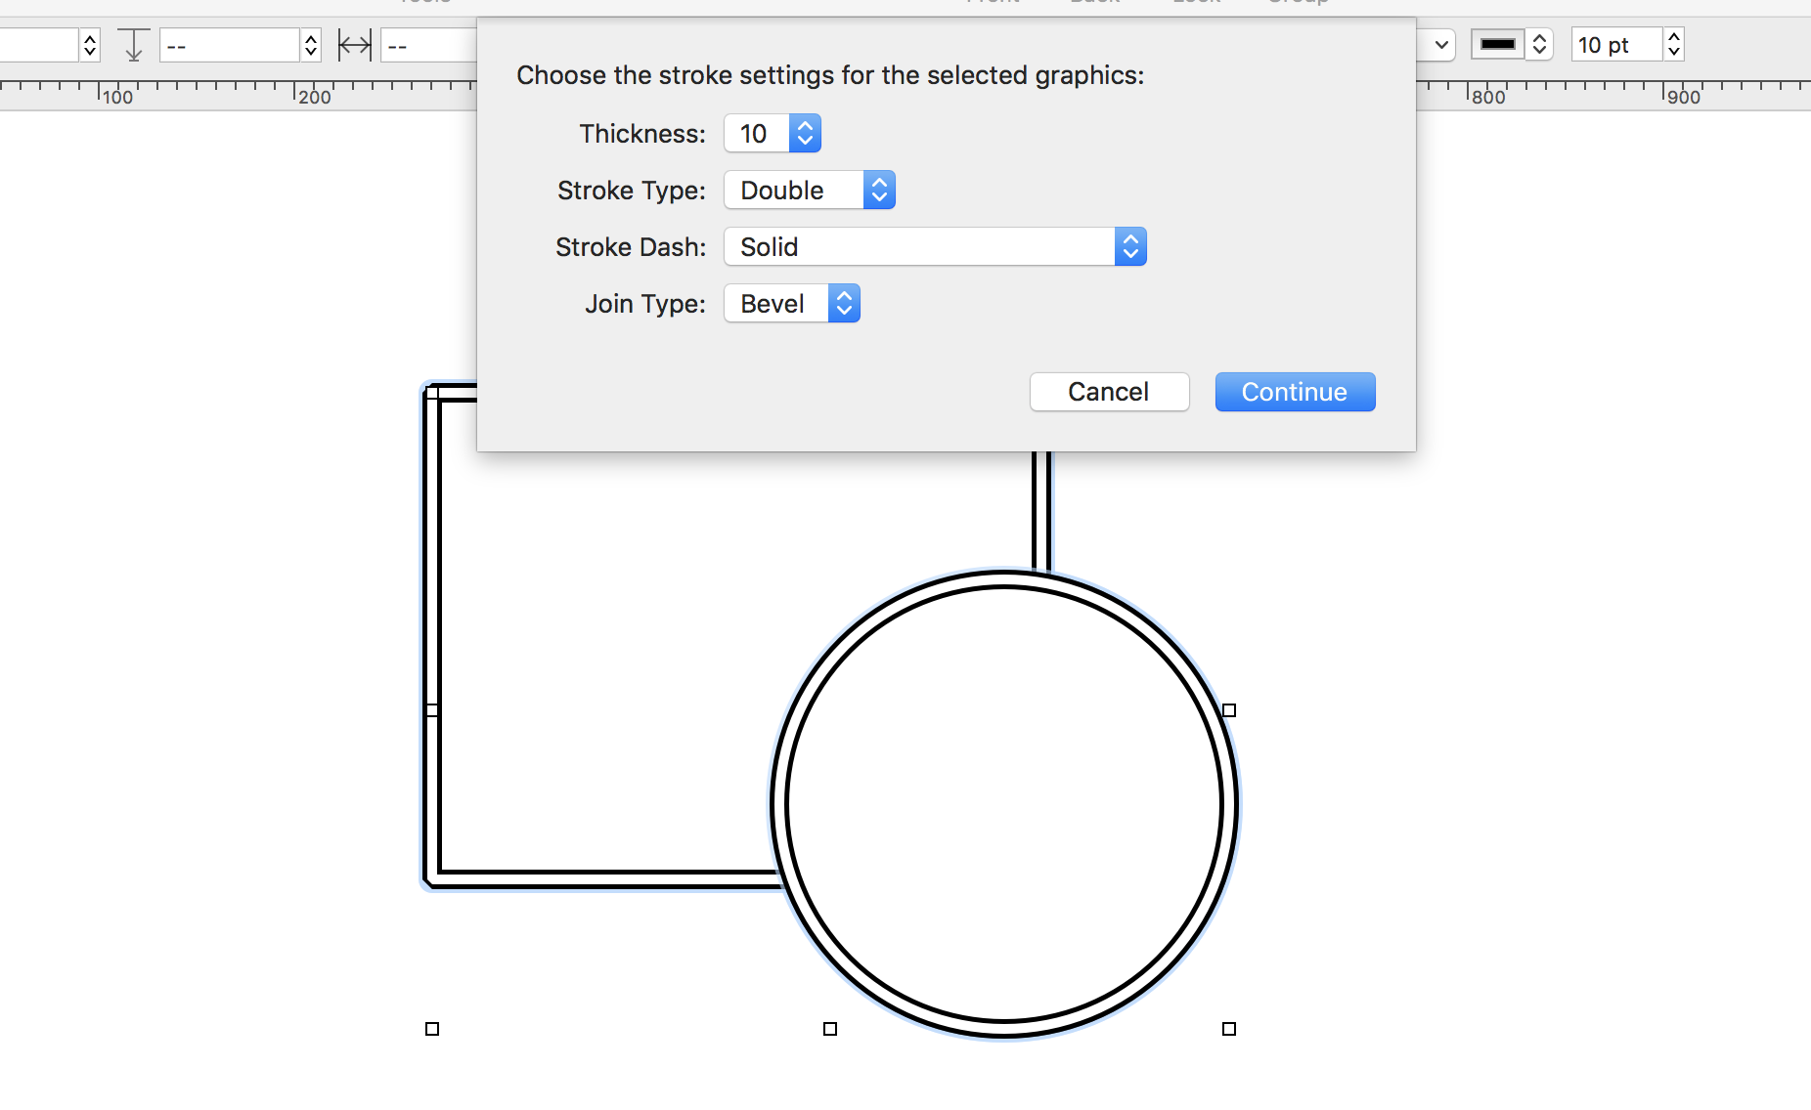Open the Stroke Type dropdown
Image resolution: width=1811 pixels, height=1110 pixels.
[809, 191]
